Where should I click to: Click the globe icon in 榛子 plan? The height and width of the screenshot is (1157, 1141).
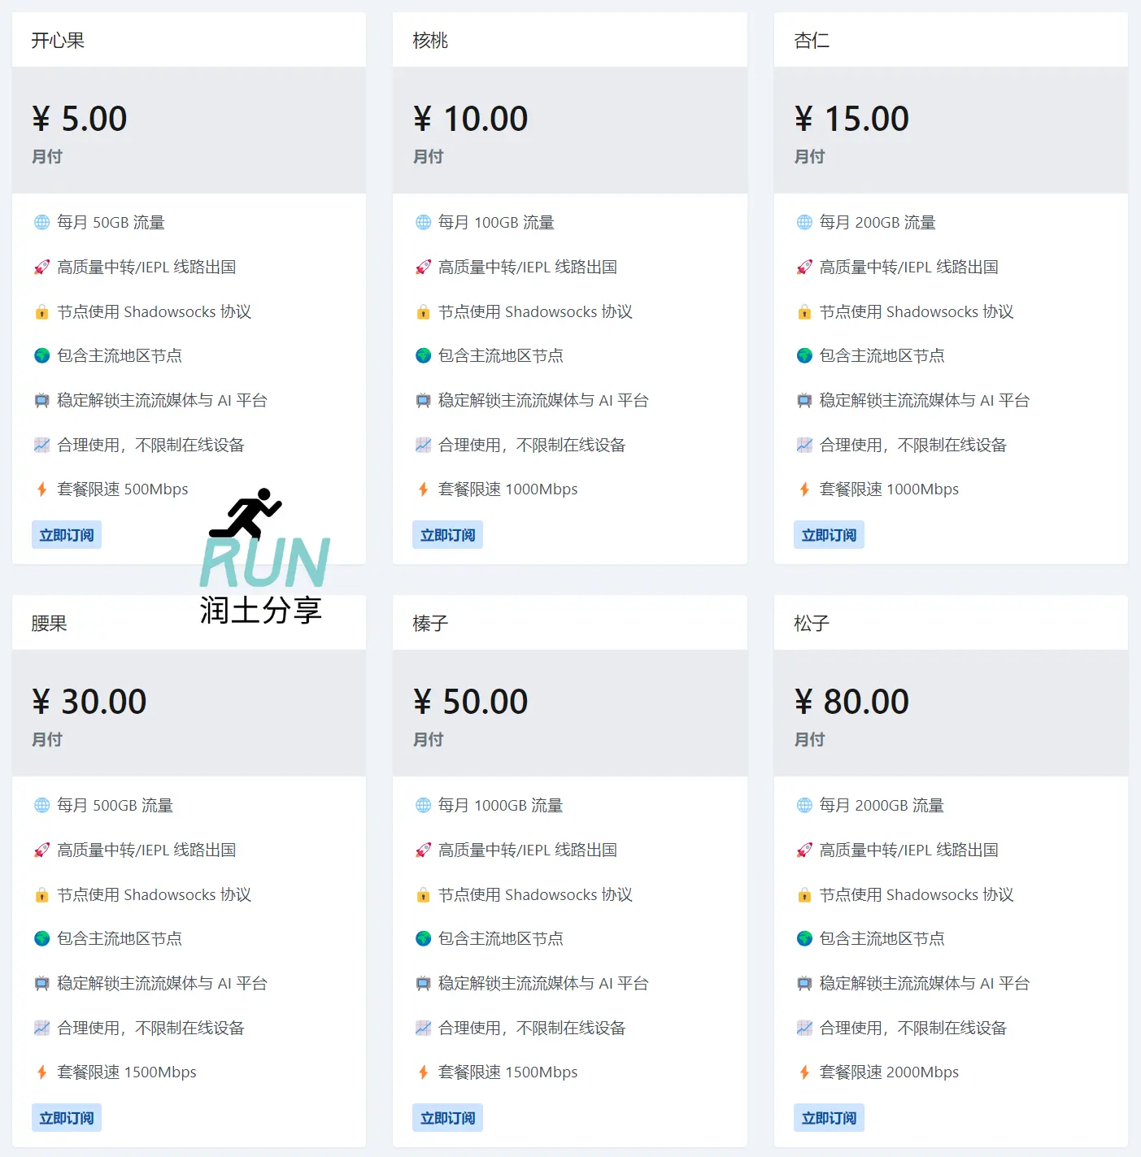423,805
